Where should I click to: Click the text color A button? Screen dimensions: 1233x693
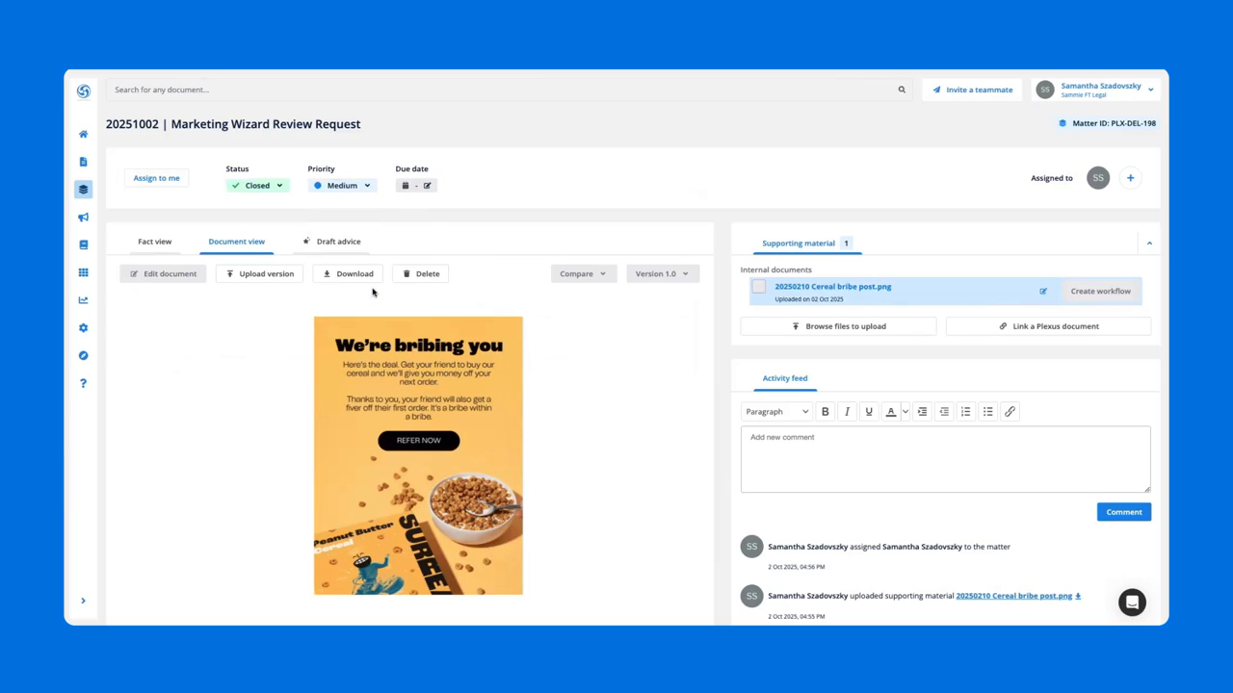click(891, 412)
